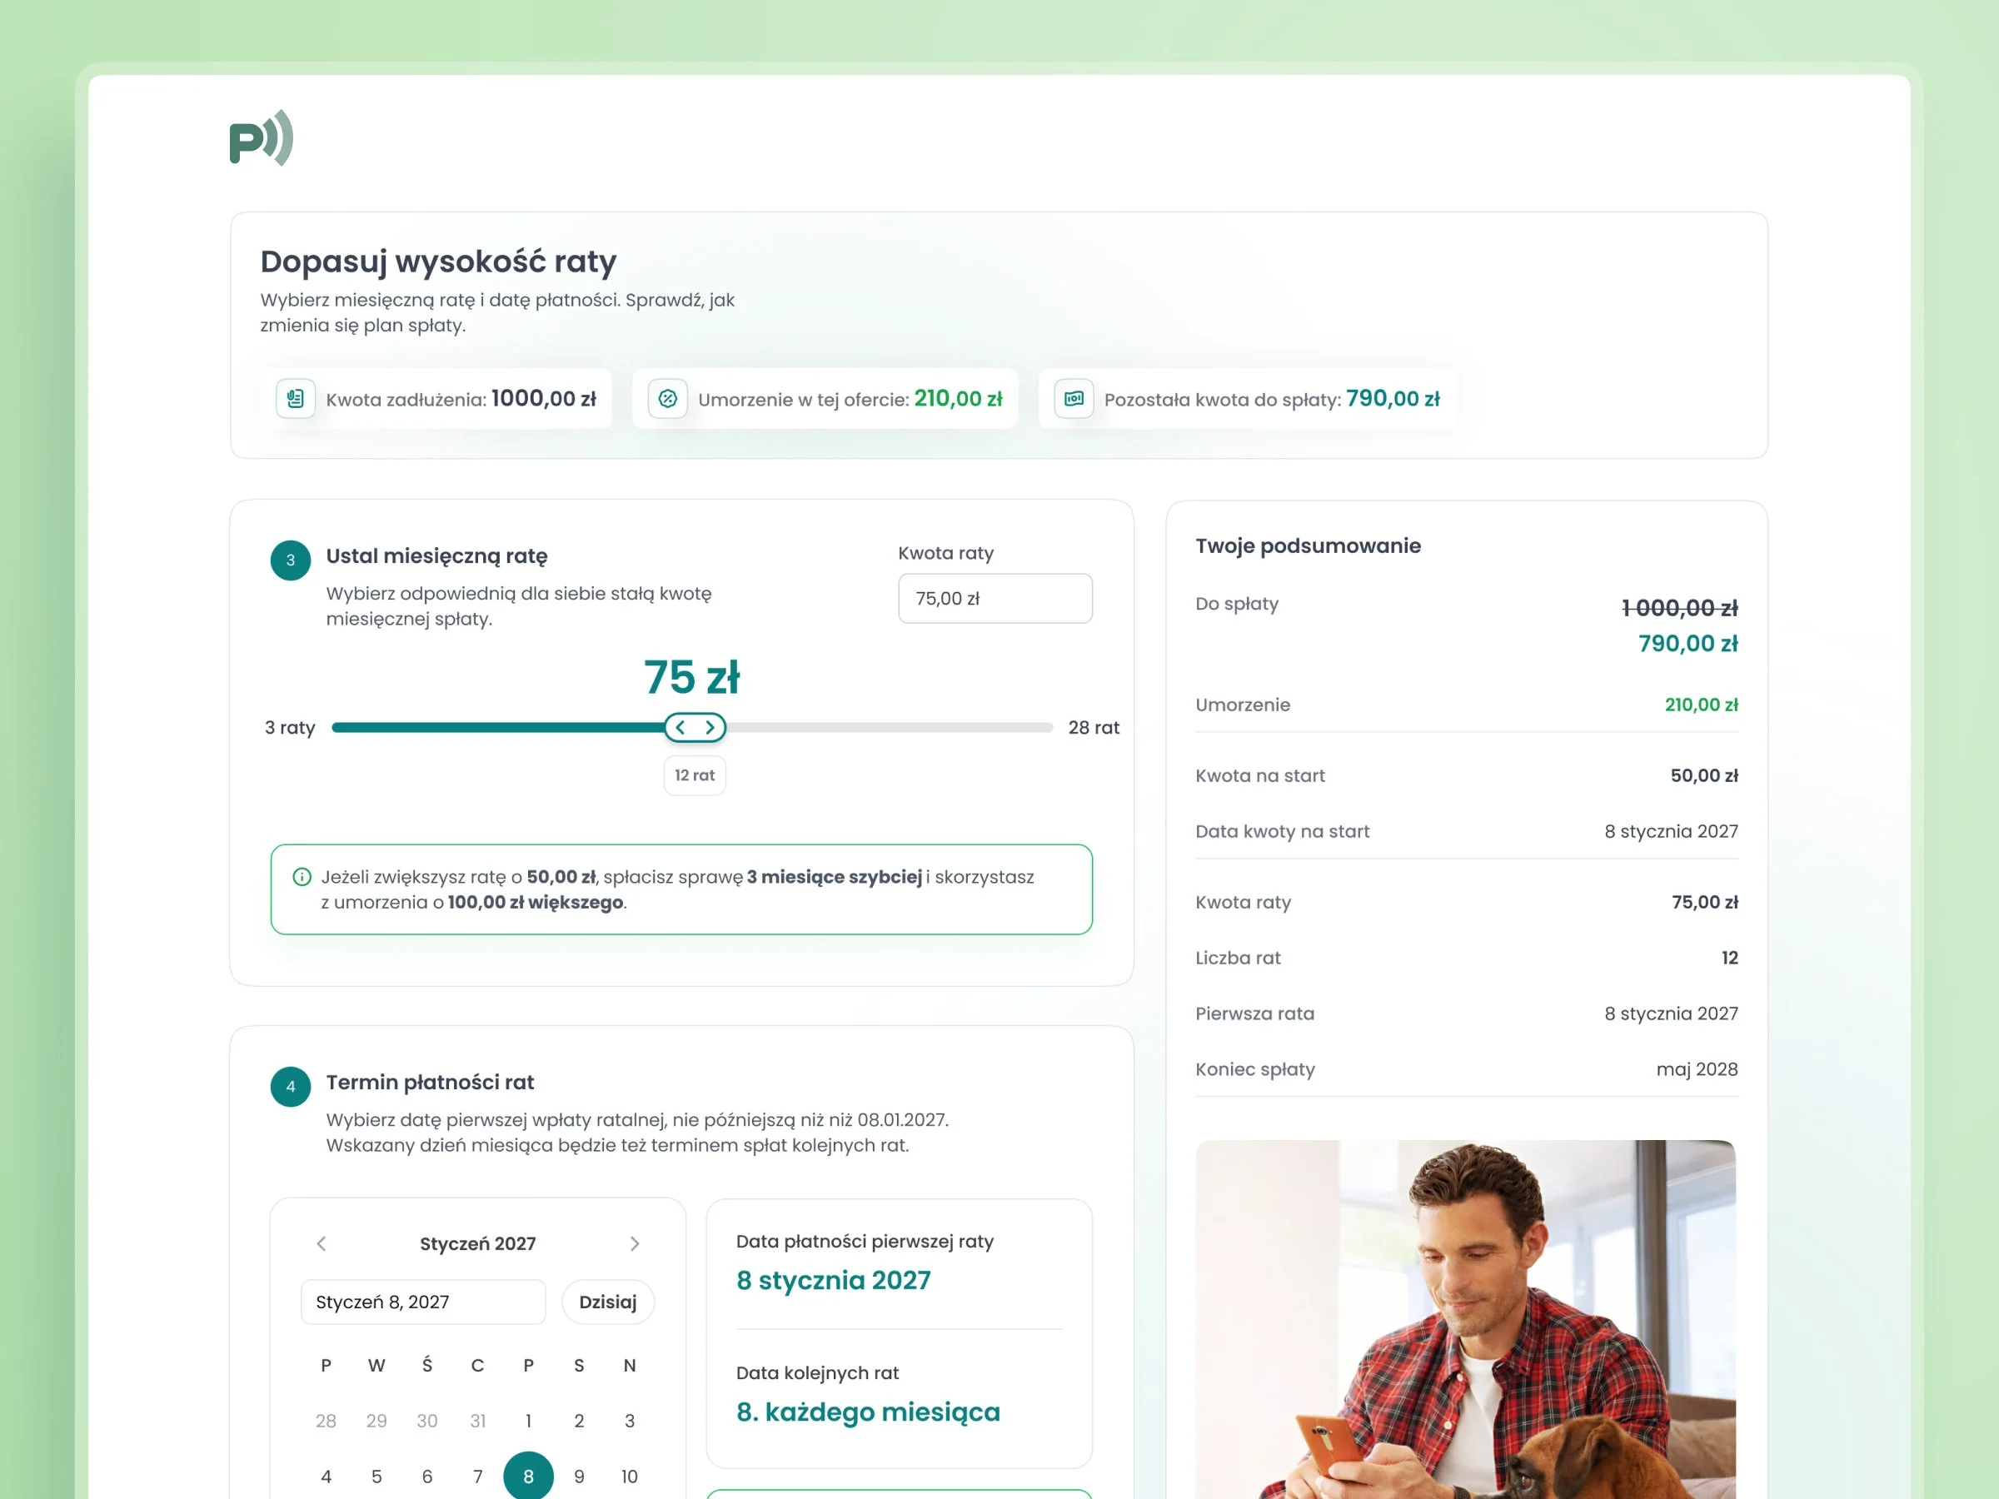Image resolution: width=1999 pixels, height=1499 pixels.
Task: Select day 6 in the calendar
Action: point(427,1477)
